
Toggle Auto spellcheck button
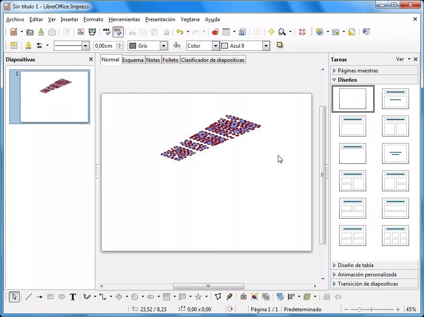coord(118,32)
